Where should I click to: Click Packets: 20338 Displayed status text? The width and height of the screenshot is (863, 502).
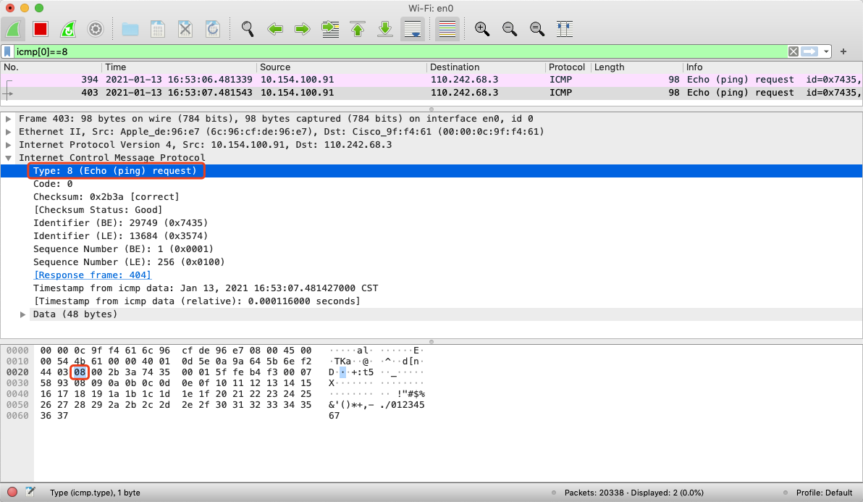pyautogui.click(x=633, y=493)
